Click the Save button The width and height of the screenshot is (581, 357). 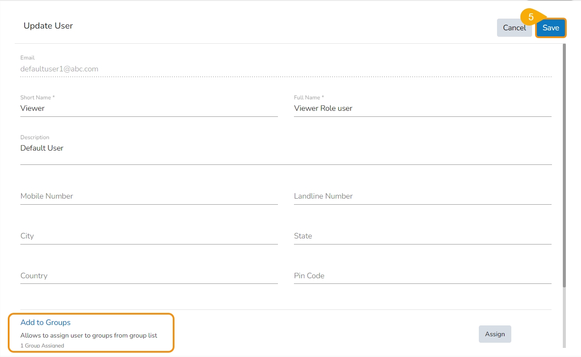coord(551,28)
